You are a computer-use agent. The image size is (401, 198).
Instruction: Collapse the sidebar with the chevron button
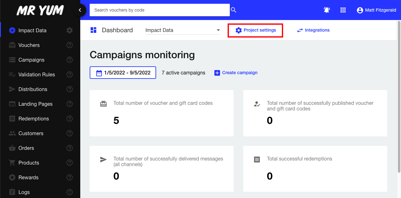(x=80, y=10)
